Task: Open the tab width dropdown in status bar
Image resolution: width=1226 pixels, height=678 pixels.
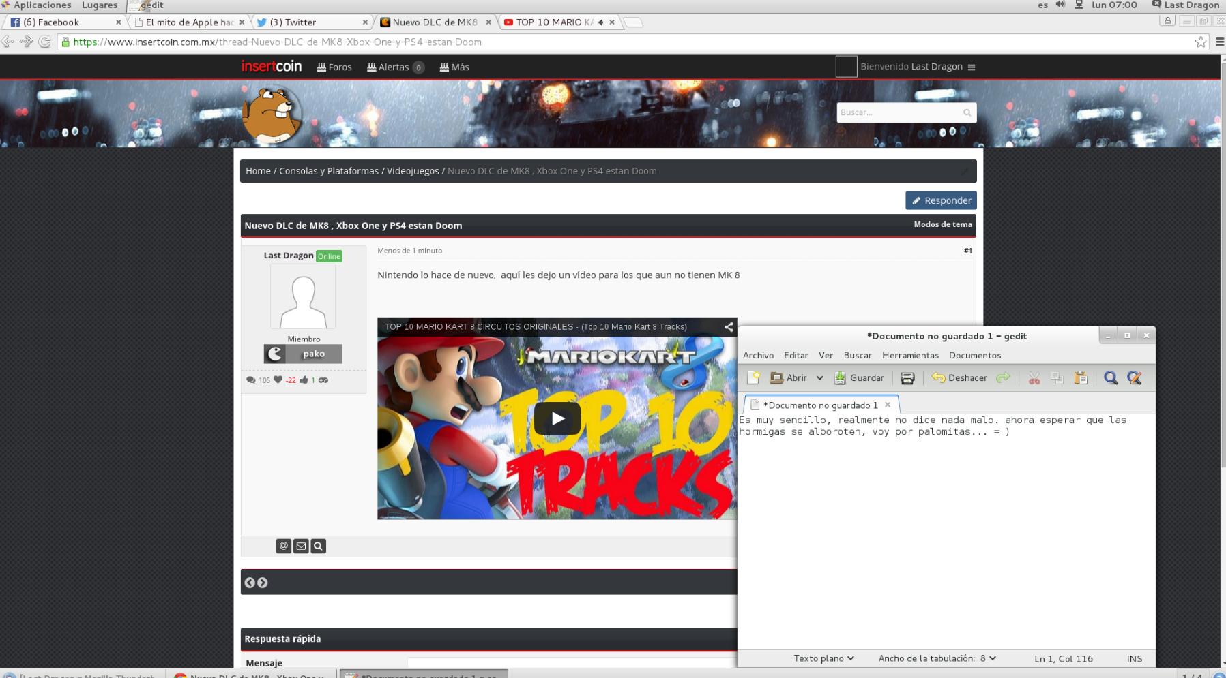Action: coord(937,658)
